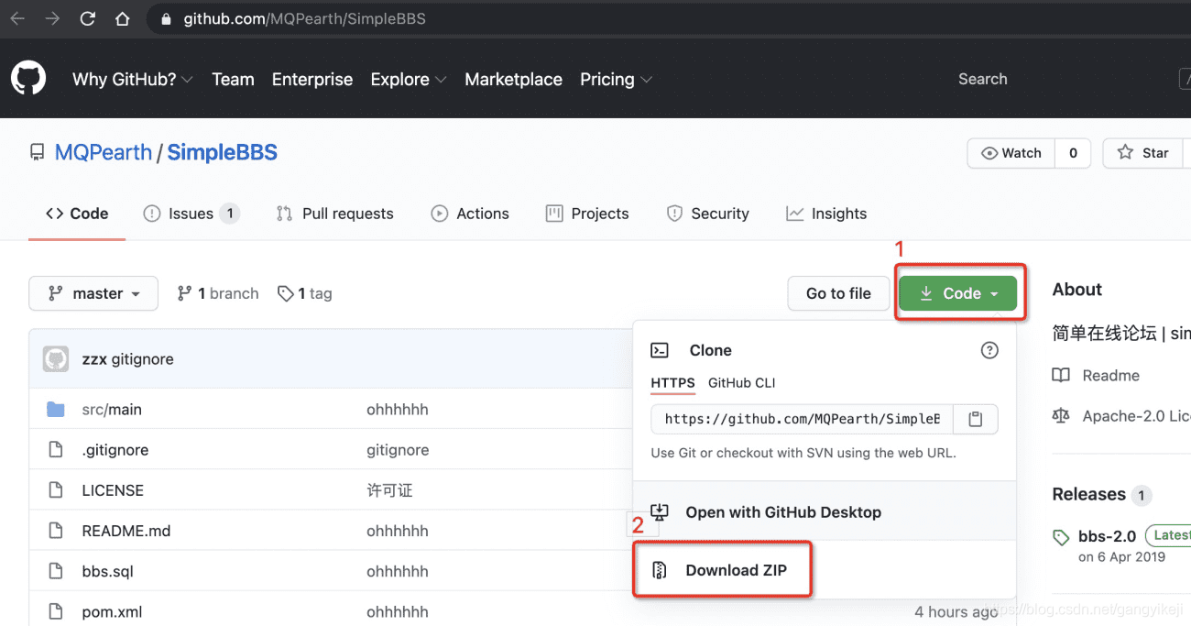Click the help question mark in the Clone panel

(x=989, y=350)
